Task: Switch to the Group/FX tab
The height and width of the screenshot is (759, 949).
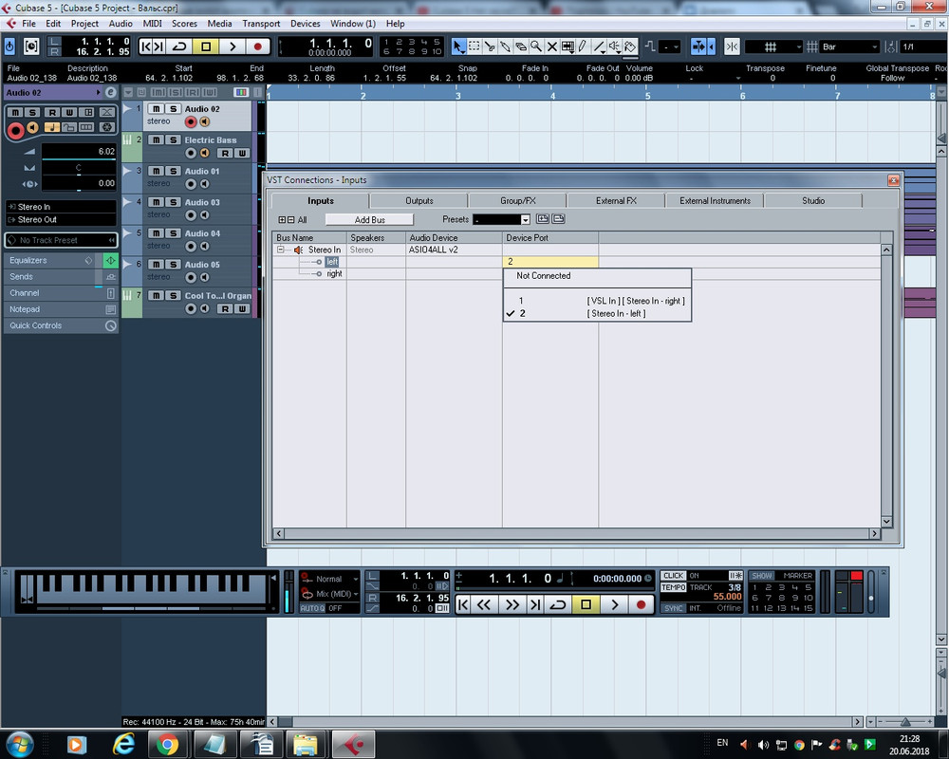Action: coord(517,201)
